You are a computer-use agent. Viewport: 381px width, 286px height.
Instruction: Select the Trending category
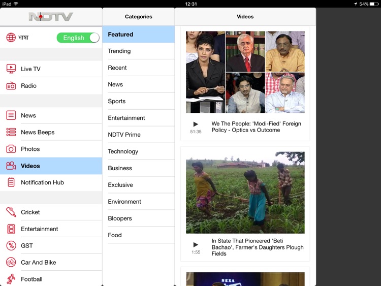point(139,51)
